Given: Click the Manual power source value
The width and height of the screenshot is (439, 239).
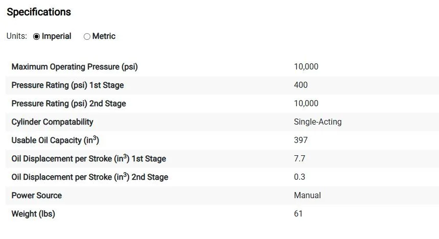Looking at the screenshot, I should tap(307, 195).
